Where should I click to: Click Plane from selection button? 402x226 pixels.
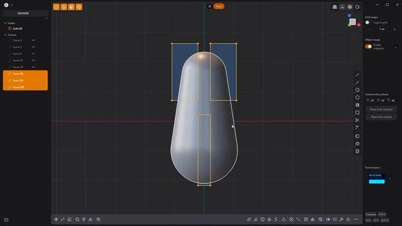tap(381, 109)
